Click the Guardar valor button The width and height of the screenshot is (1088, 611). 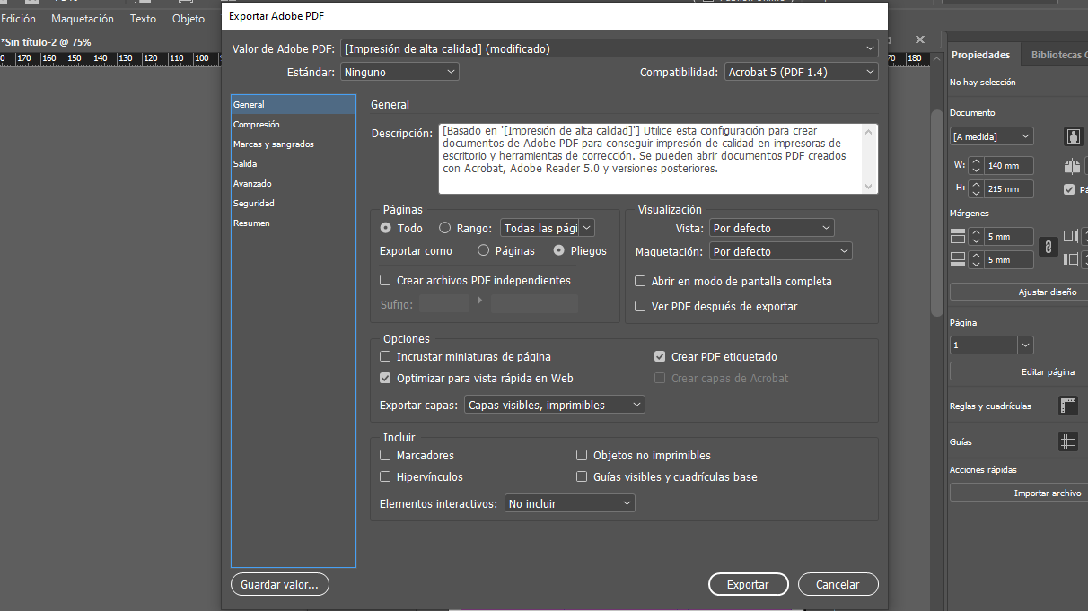tap(279, 585)
